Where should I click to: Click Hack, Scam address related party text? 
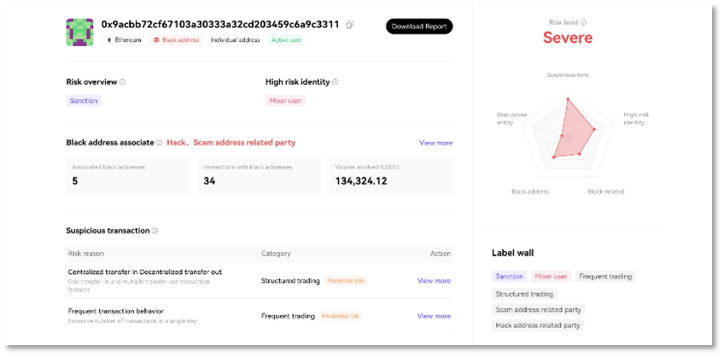point(231,143)
